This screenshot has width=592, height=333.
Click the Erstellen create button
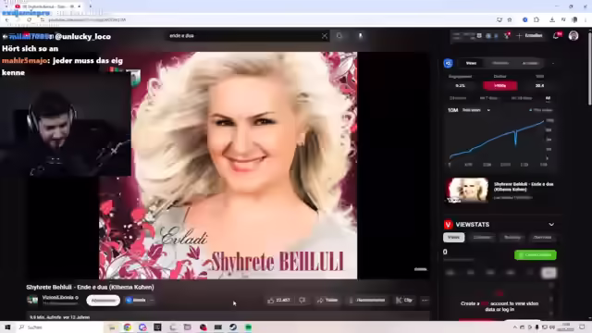530,35
